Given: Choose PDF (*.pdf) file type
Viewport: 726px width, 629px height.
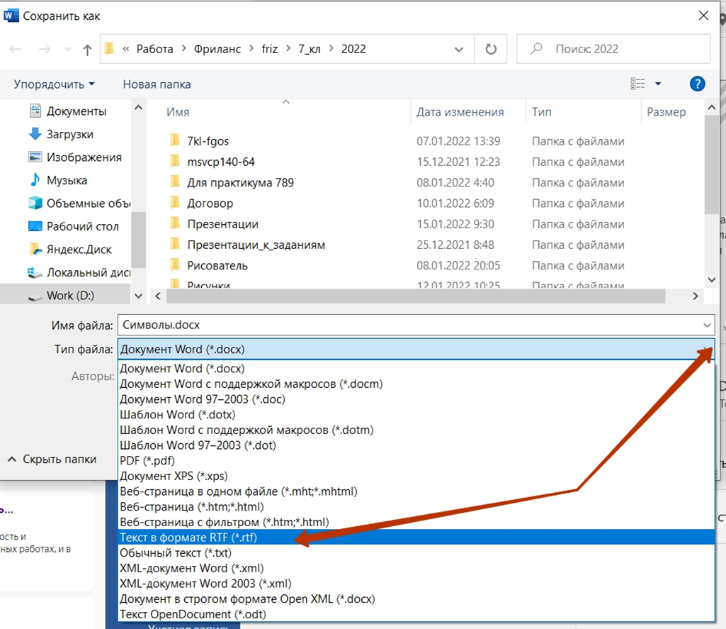Looking at the screenshot, I should tap(416, 461).
